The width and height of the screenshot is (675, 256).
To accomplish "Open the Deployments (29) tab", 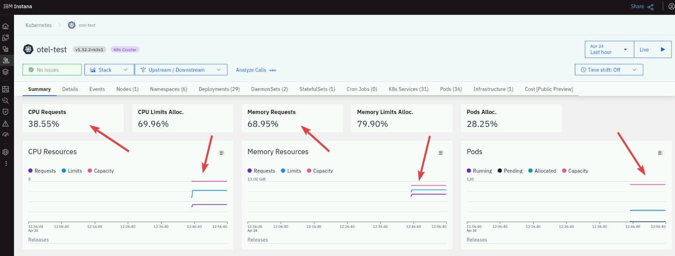I will (219, 89).
